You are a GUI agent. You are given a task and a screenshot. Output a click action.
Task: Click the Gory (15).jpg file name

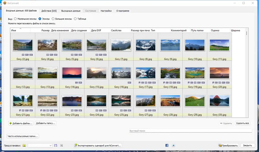pyautogui.click(x=96, y=87)
